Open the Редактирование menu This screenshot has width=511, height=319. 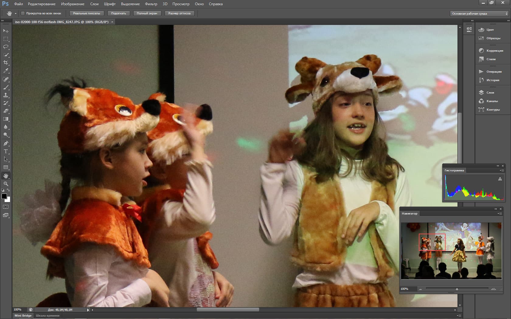click(42, 4)
